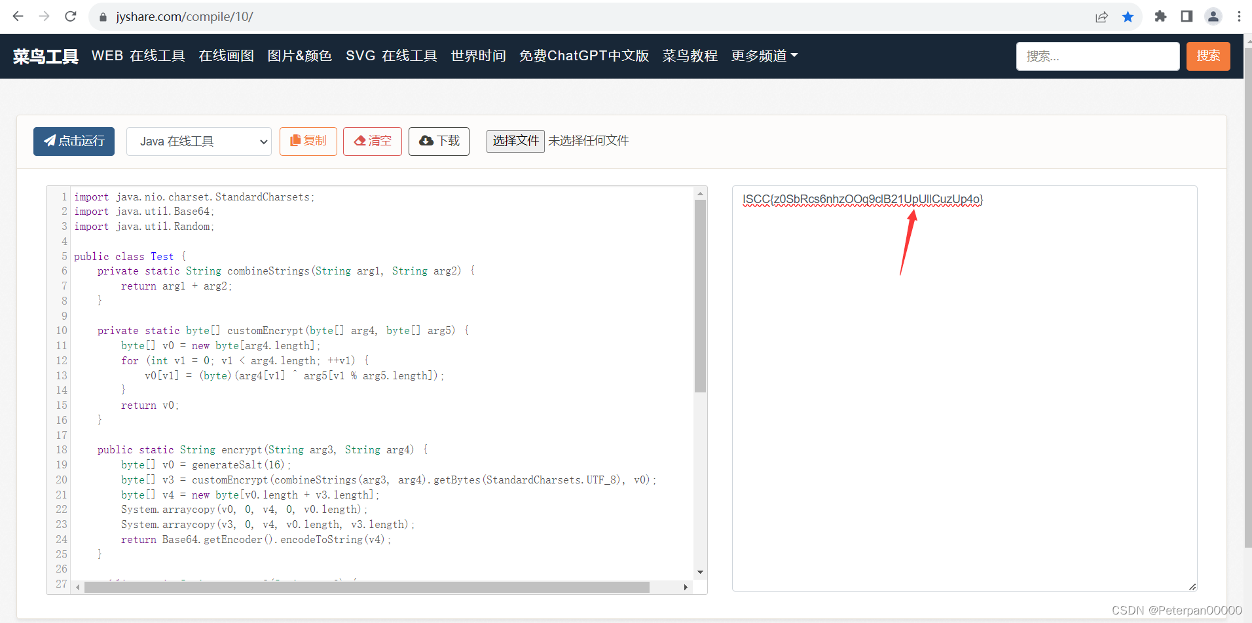Click the ISCC{...} flag output text
The height and width of the screenshot is (623, 1252).
[862, 199]
